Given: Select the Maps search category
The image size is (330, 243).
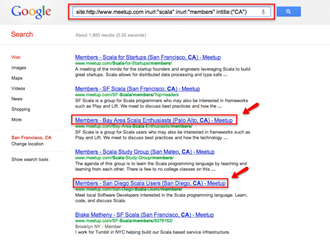Looking at the screenshot, I should tap(17, 78).
